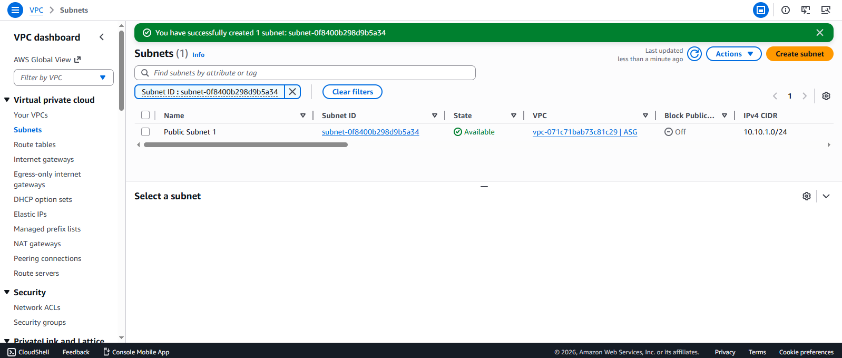Open Console Mobile App link
Image resolution: width=842 pixels, height=358 pixels.
[x=136, y=352]
